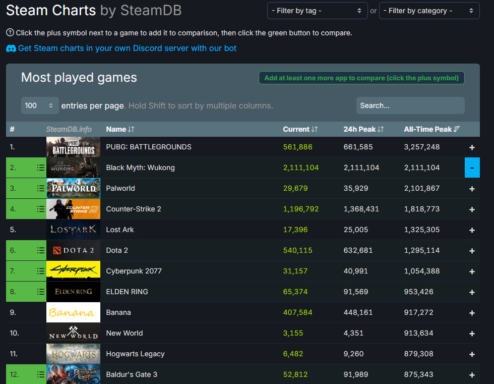The height and width of the screenshot is (384, 494).
Task: Open the Discord server bot link
Action: point(127,48)
